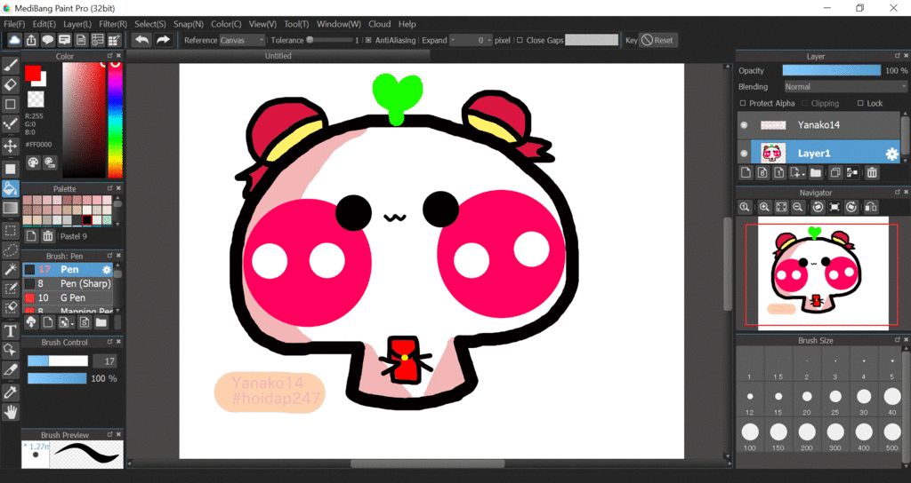Pick the Dot pen tool in the toolbox
Image resolution: width=911 pixels, height=483 pixels.
pos(11,124)
